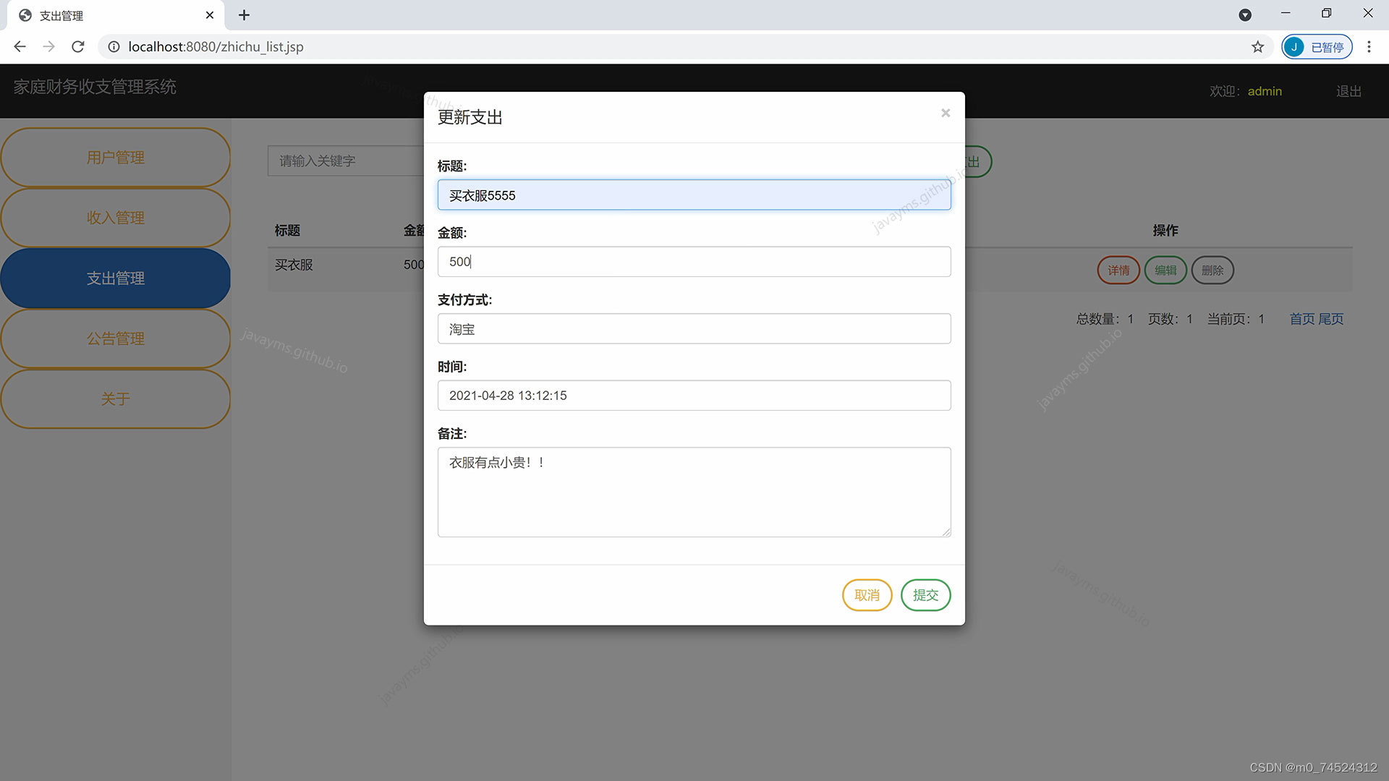Click the 金额 input field
Viewport: 1389px width, 781px height.
[x=694, y=262]
